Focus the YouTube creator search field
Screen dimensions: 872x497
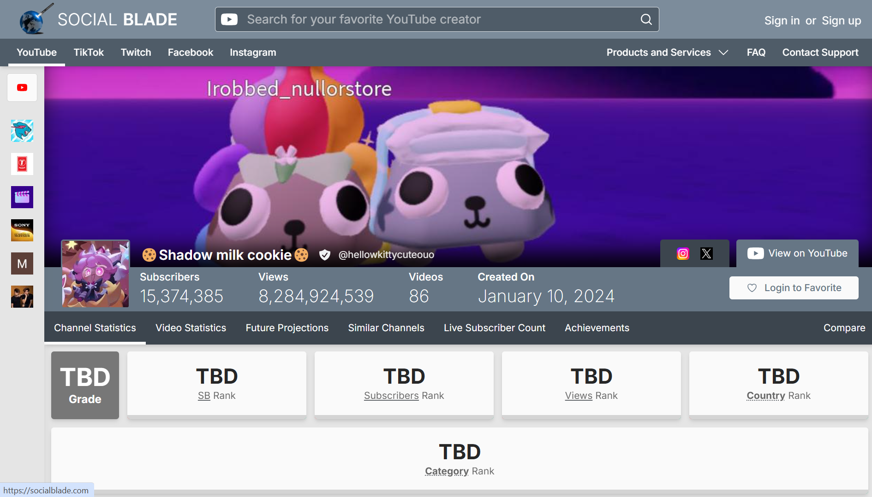coord(436,19)
